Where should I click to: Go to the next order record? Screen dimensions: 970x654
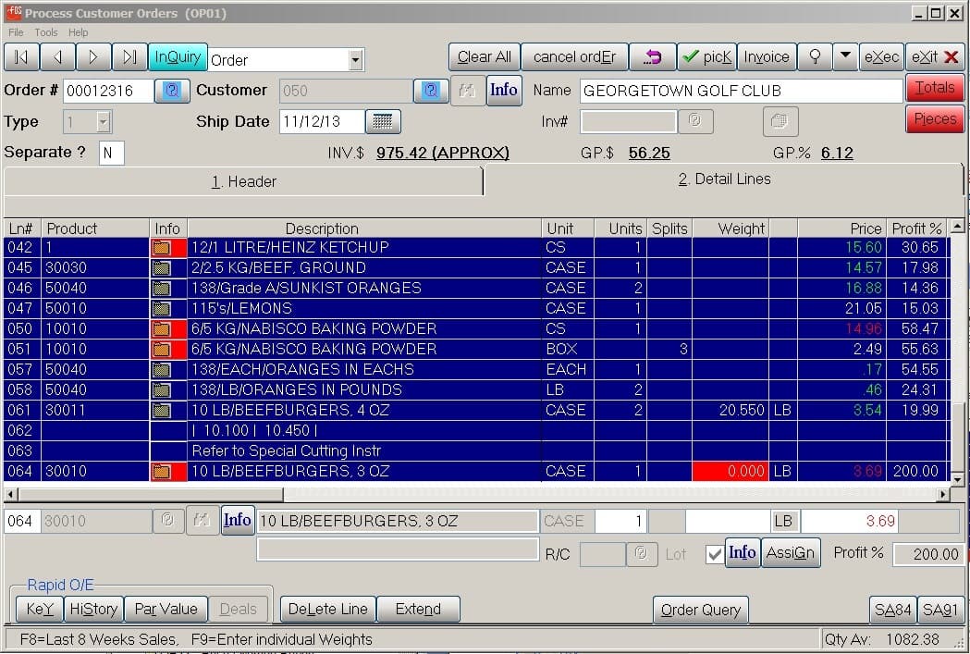[x=93, y=57]
